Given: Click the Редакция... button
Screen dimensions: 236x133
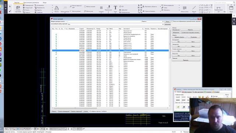Looking at the screenshot, I should coord(186,60).
